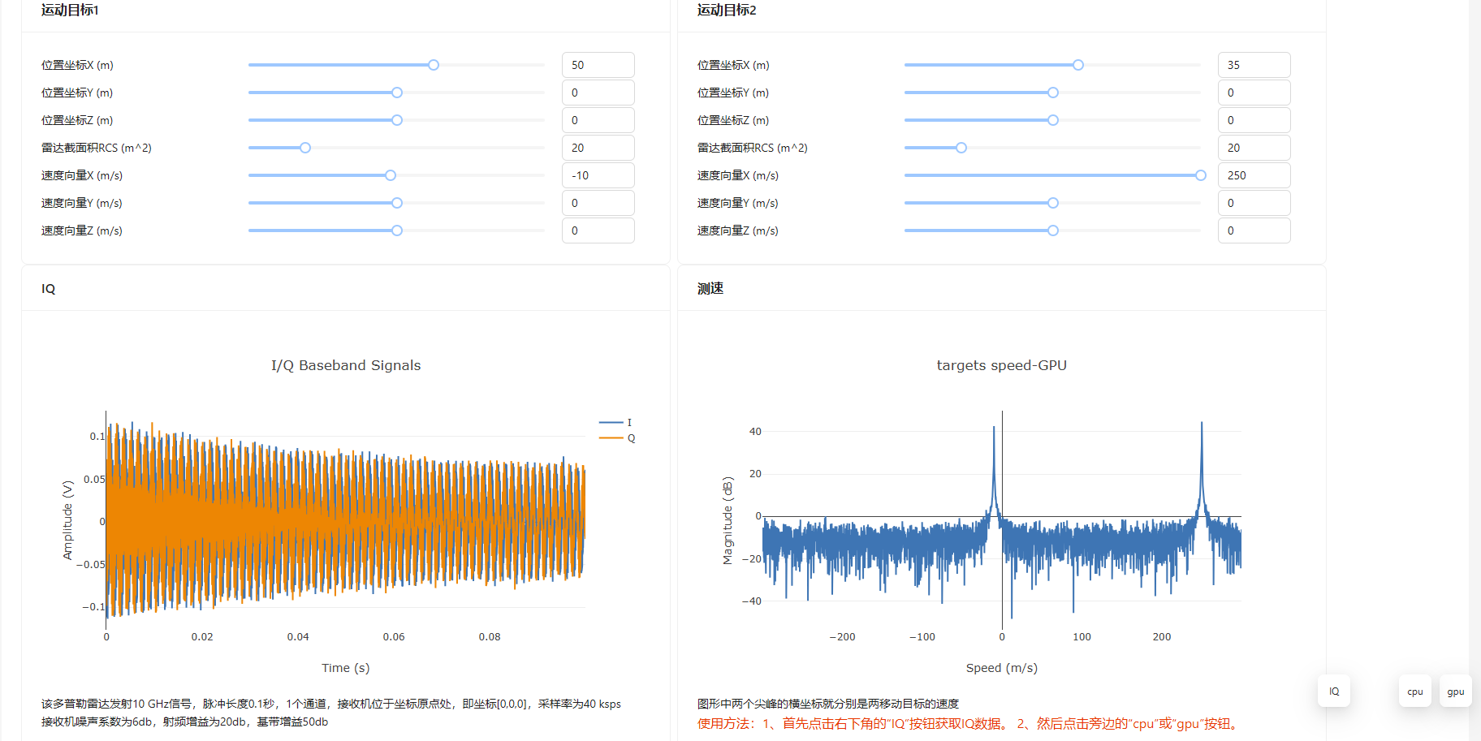Focus target 2 velocity X input showing 250
1481x741 pixels.
[1254, 175]
